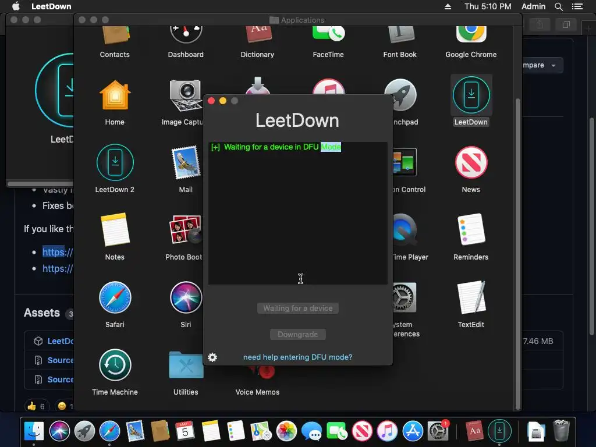This screenshot has width=596, height=447.
Task: Click the first https link on GitHub page
Action: click(x=58, y=252)
